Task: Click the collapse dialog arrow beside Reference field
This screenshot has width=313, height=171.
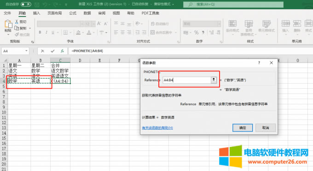Action: click(214, 80)
